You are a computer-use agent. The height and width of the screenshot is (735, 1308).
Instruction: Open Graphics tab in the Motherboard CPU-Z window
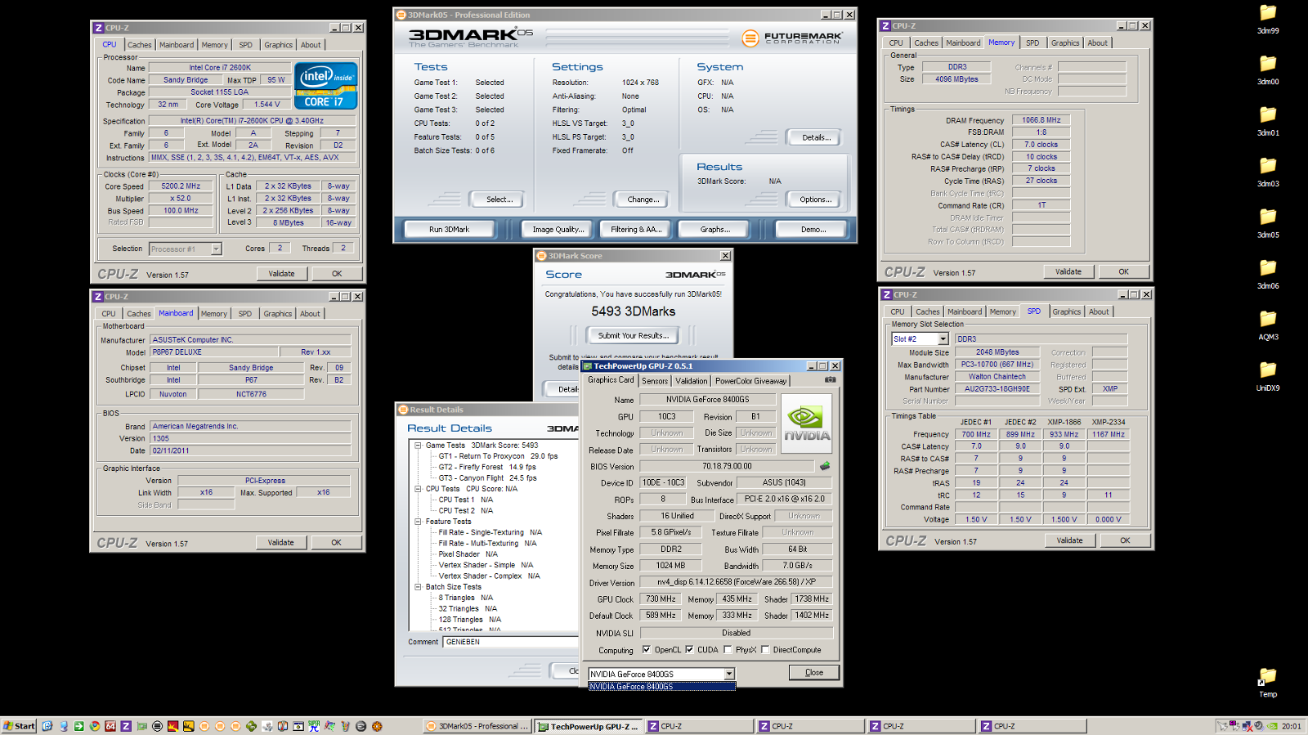[277, 314]
